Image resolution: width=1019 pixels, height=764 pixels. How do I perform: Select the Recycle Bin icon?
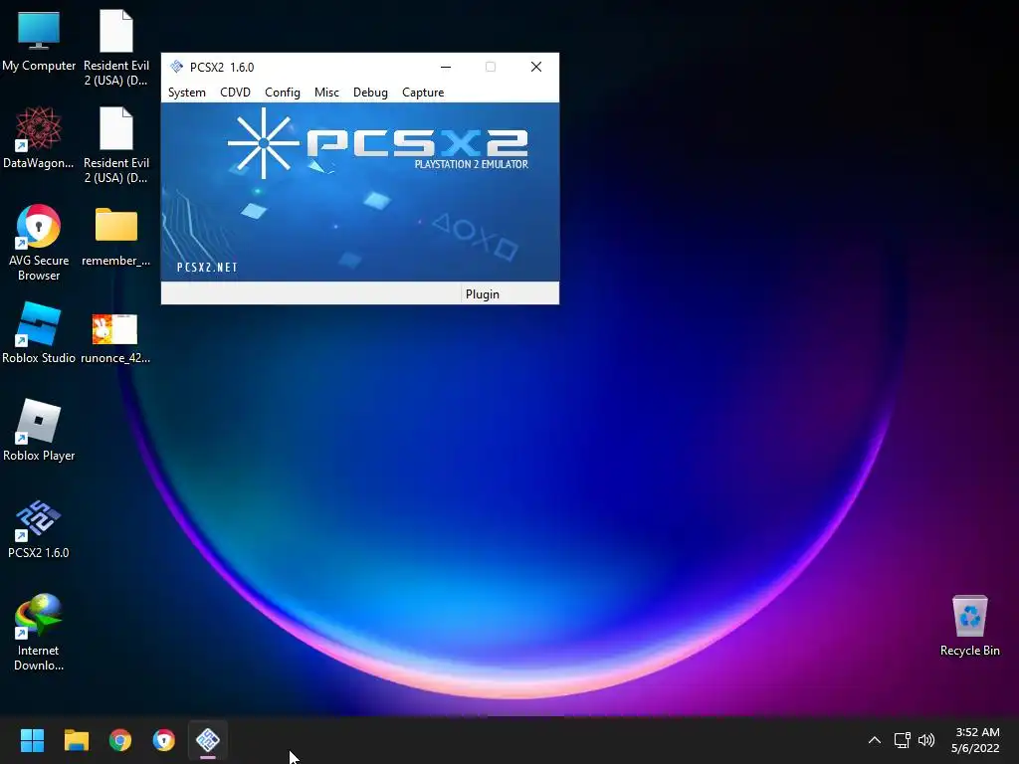969,625
